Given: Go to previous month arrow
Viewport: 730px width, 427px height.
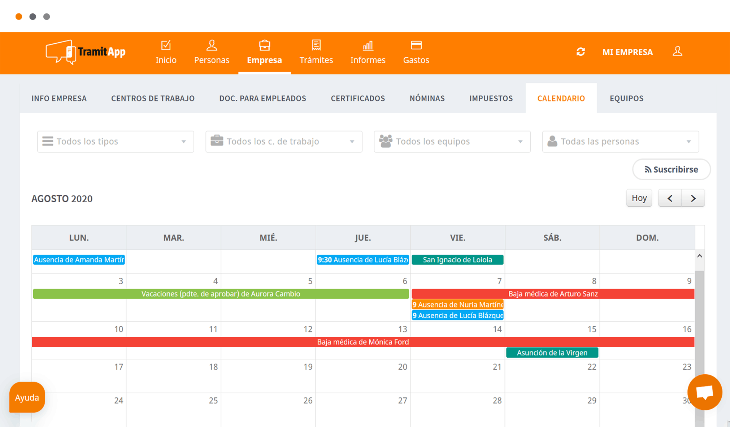Looking at the screenshot, I should point(670,198).
